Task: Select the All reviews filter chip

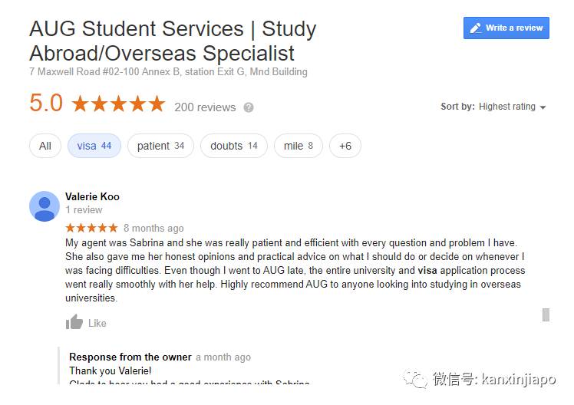Action: pyautogui.click(x=45, y=146)
